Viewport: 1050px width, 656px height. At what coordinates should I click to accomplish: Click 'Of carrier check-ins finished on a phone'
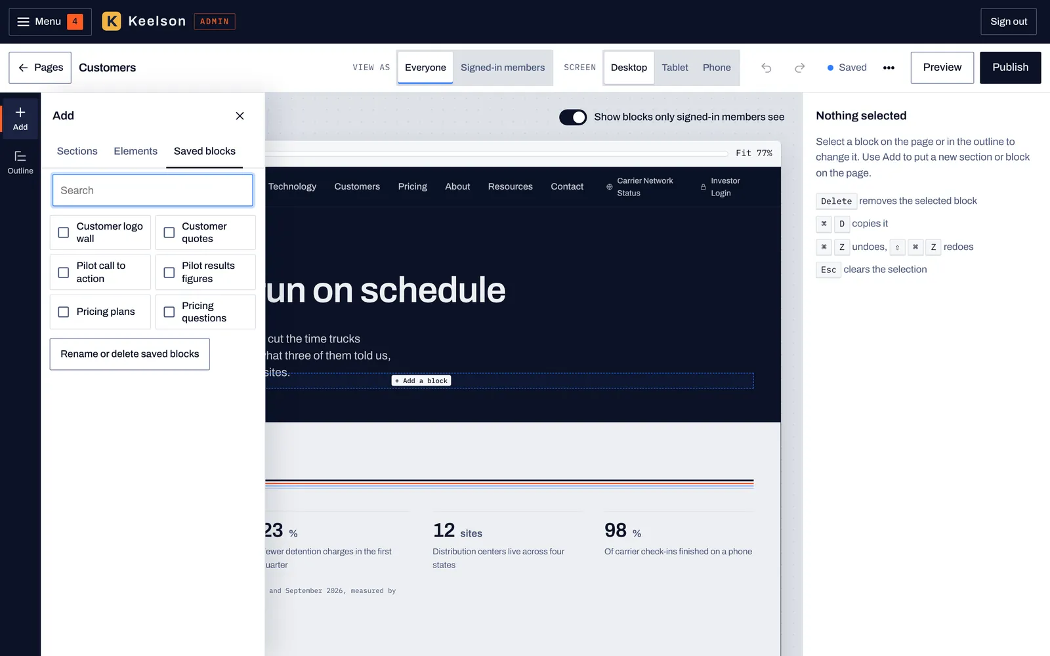click(679, 552)
